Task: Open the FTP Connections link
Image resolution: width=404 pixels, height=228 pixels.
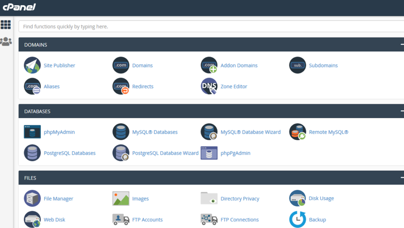Action: click(239, 219)
